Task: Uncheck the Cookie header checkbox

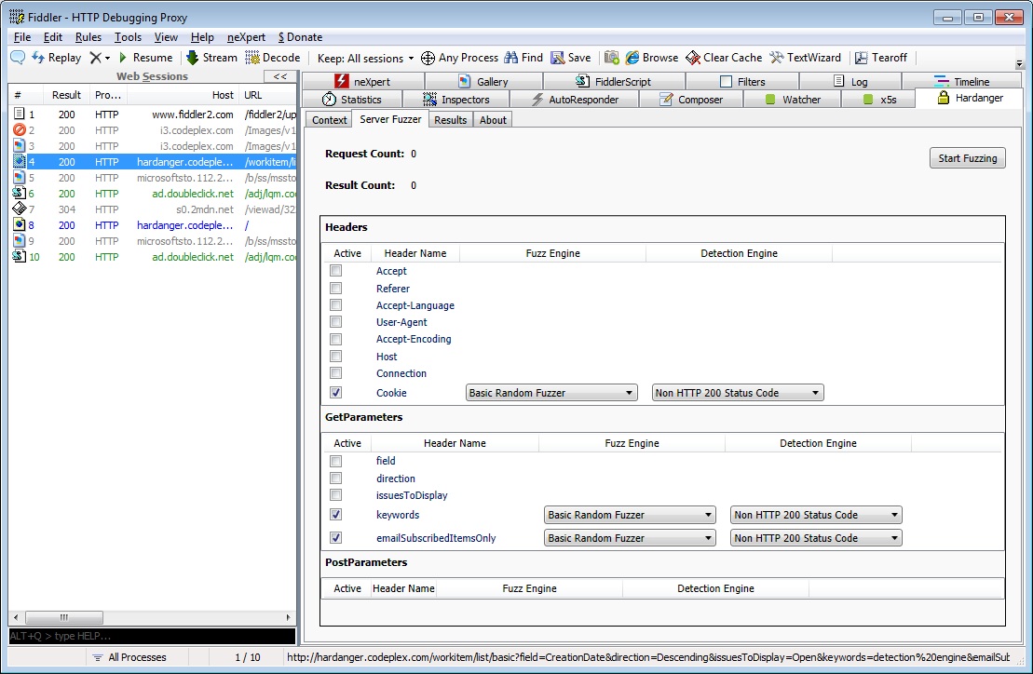Action: click(x=336, y=393)
